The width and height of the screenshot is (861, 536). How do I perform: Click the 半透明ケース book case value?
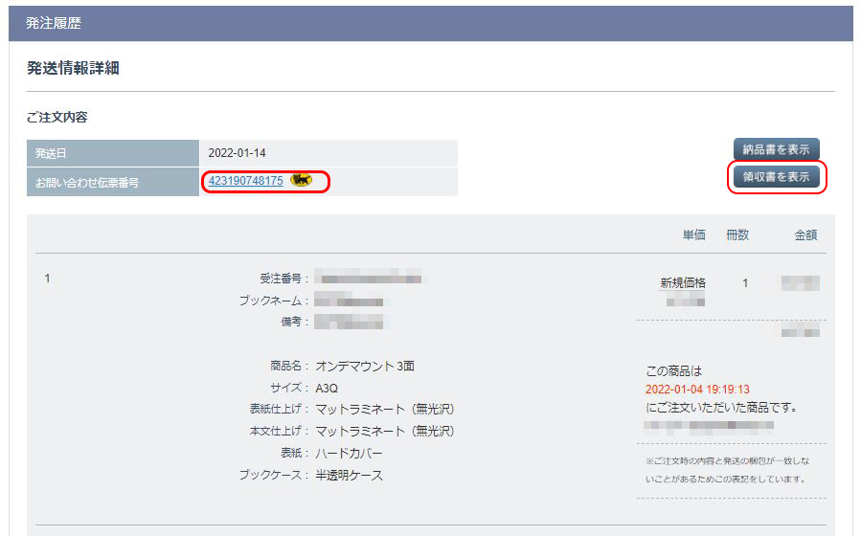[349, 475]
